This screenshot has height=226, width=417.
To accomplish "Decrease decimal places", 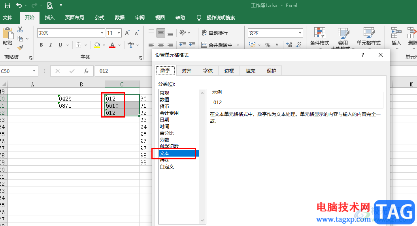I will pyautogui.click(x=299, y=45).
